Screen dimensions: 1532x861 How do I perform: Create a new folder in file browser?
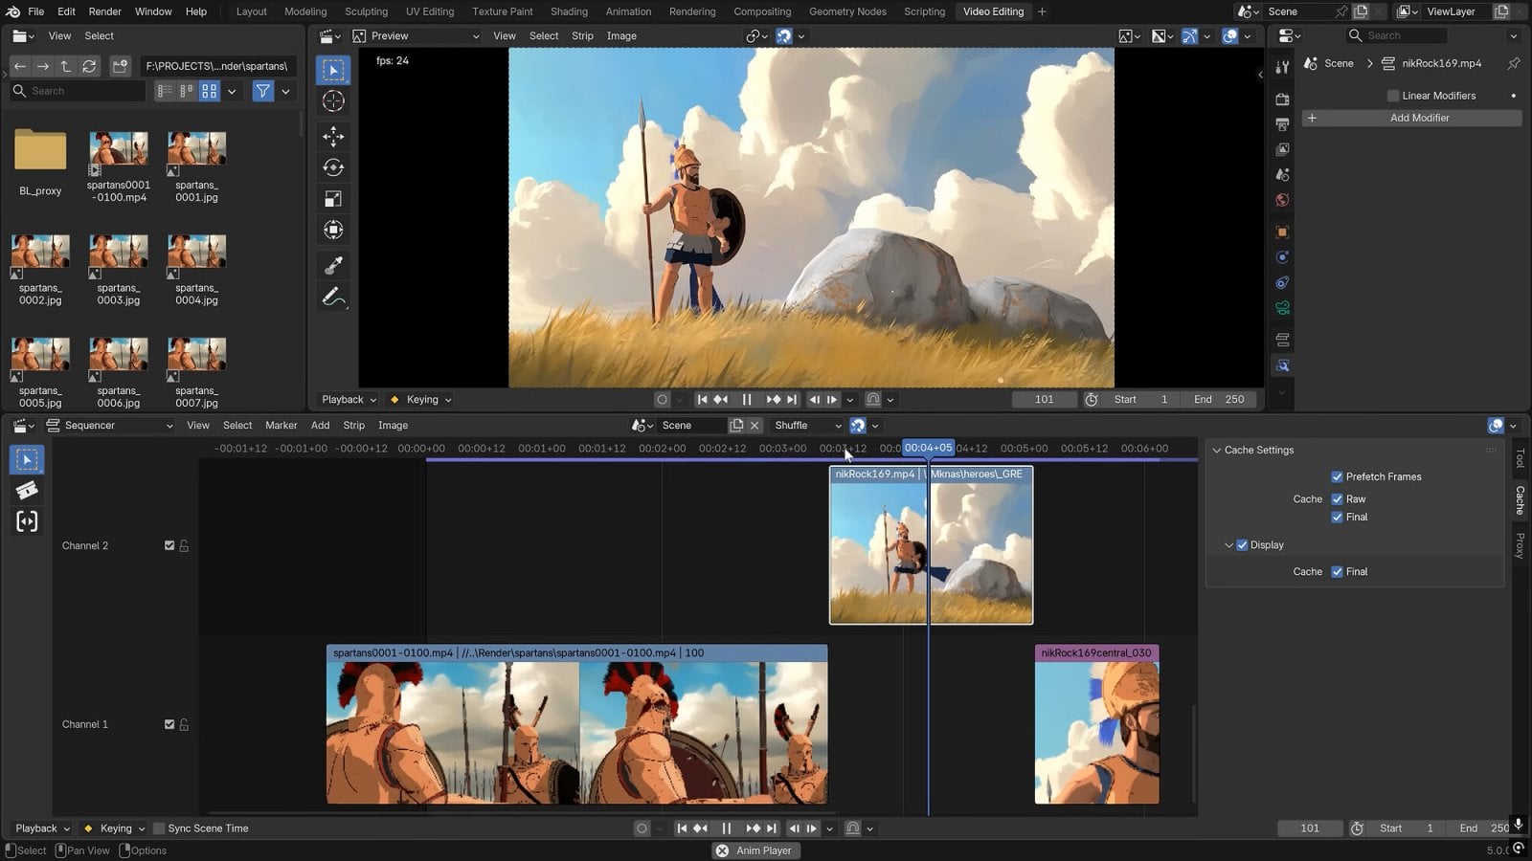[x=120, y=66]
